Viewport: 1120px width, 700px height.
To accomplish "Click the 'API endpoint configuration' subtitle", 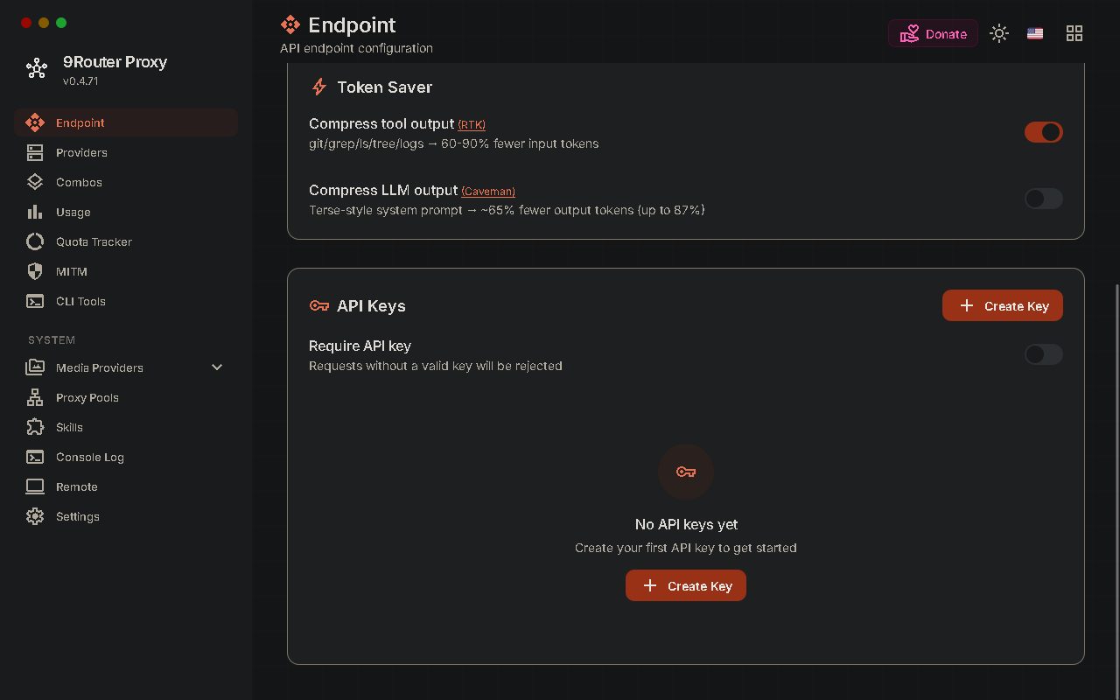I will coord(356,48).
